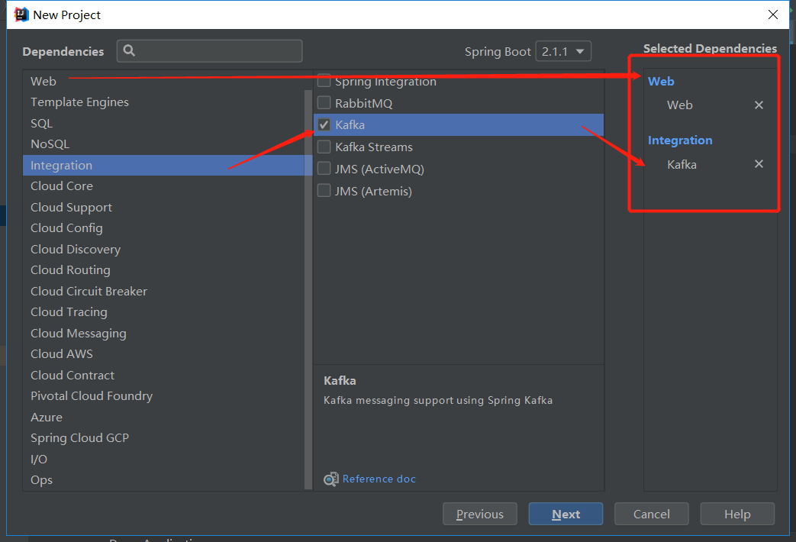Screen dimensions: 796x542
Task: Click the Web entry in Selected Dependencies
Action: (x=679, y=105)
